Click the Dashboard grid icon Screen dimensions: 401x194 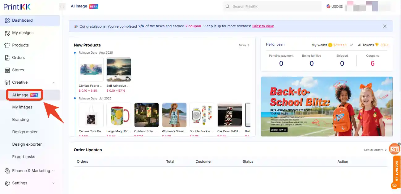7,20
